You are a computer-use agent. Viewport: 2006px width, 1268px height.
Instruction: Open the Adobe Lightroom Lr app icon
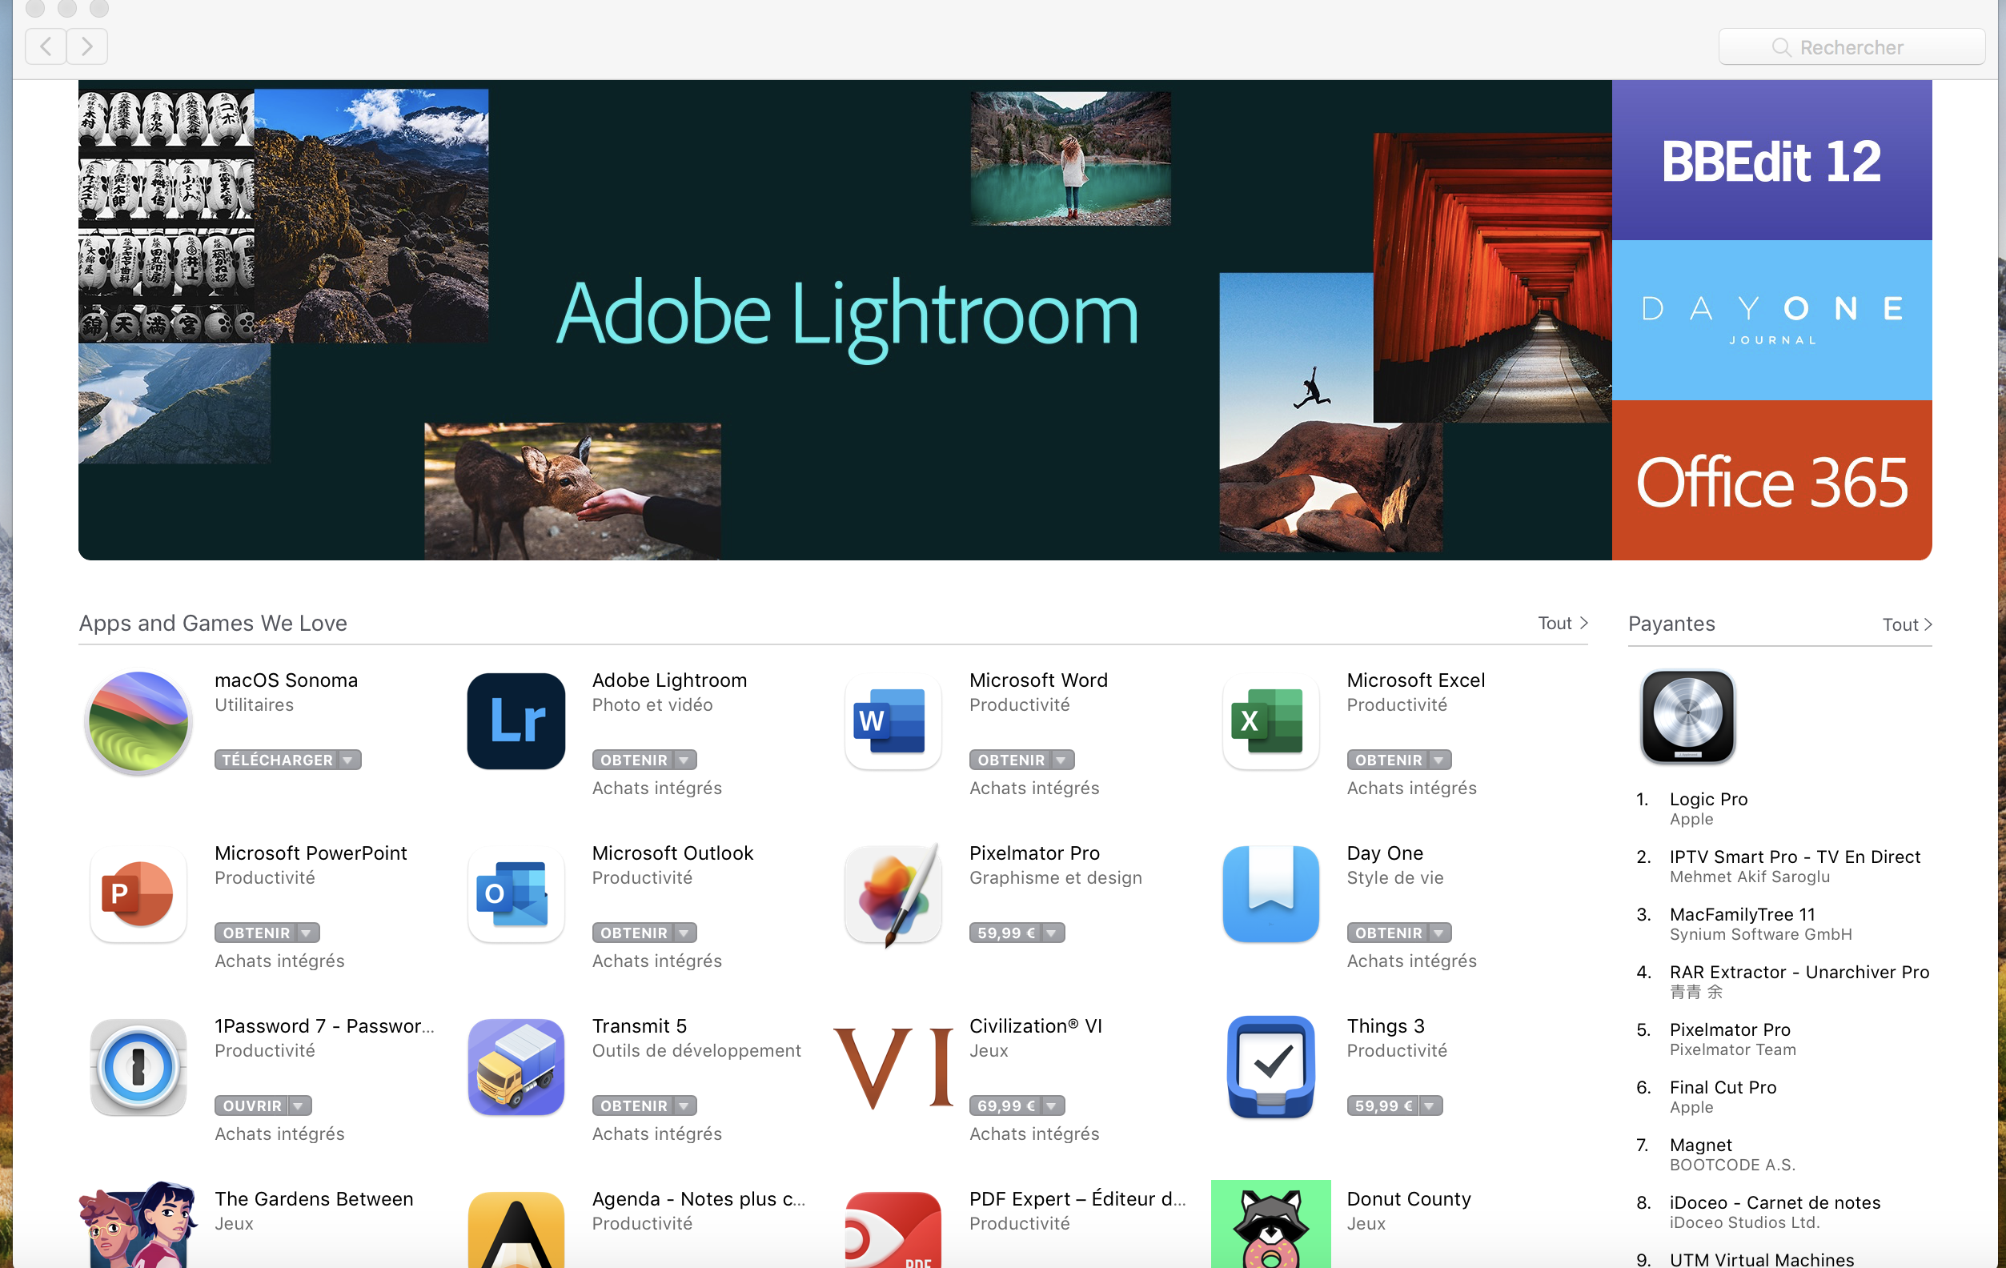[x=516, y=720]
